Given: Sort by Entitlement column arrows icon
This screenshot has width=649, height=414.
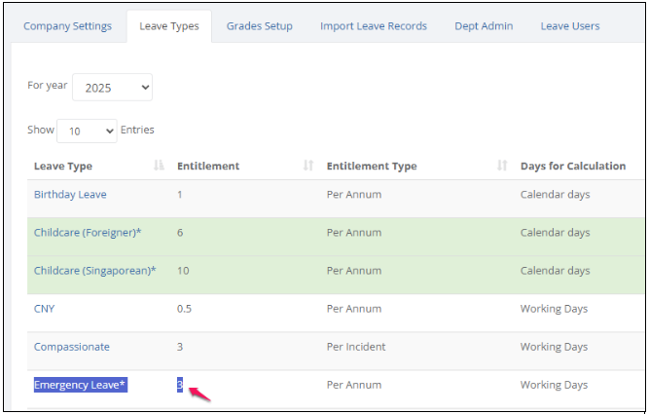Looking at the screenshot, I should tap(307, 166).
